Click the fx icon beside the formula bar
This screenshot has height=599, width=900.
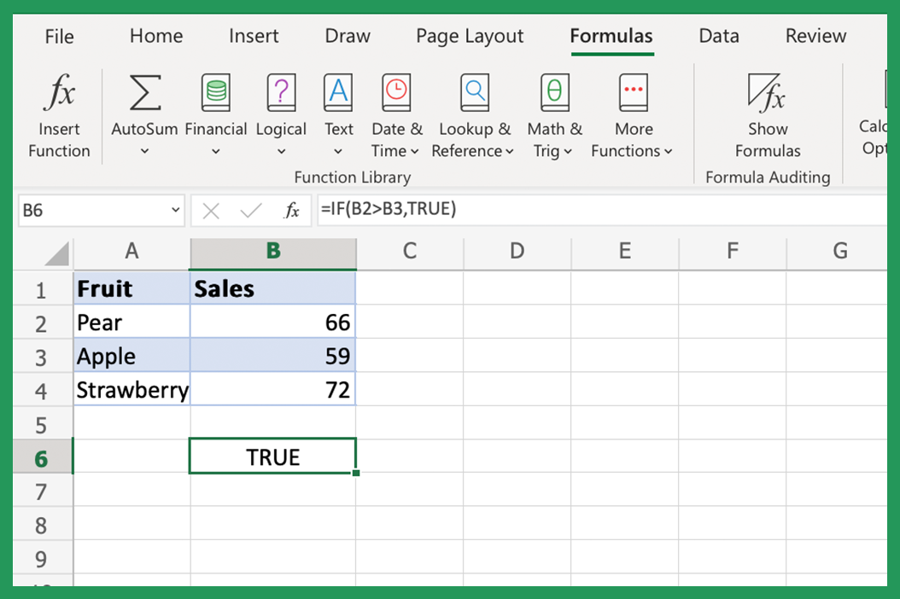click(x=293, y=210)
